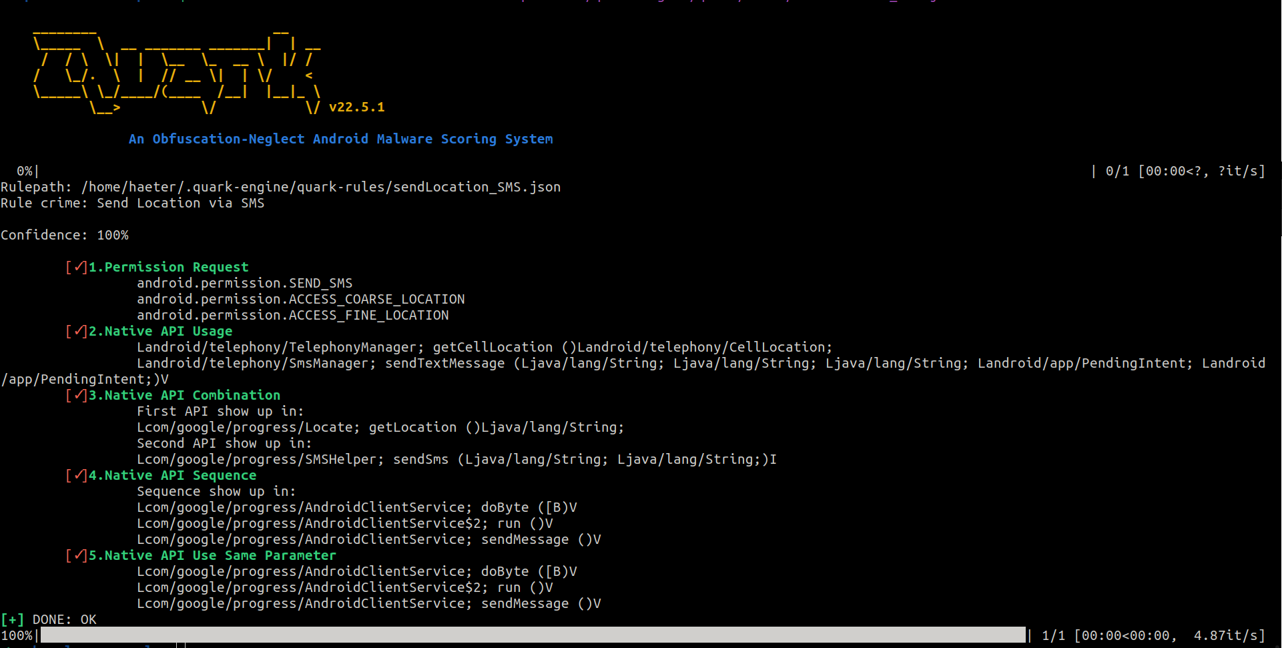This screenshot has height=648, width=1282.
Task: Select the tagline 'An Obfuscation-Neglect Android Malware Scoring System'
Action: (x=341, y=139)
